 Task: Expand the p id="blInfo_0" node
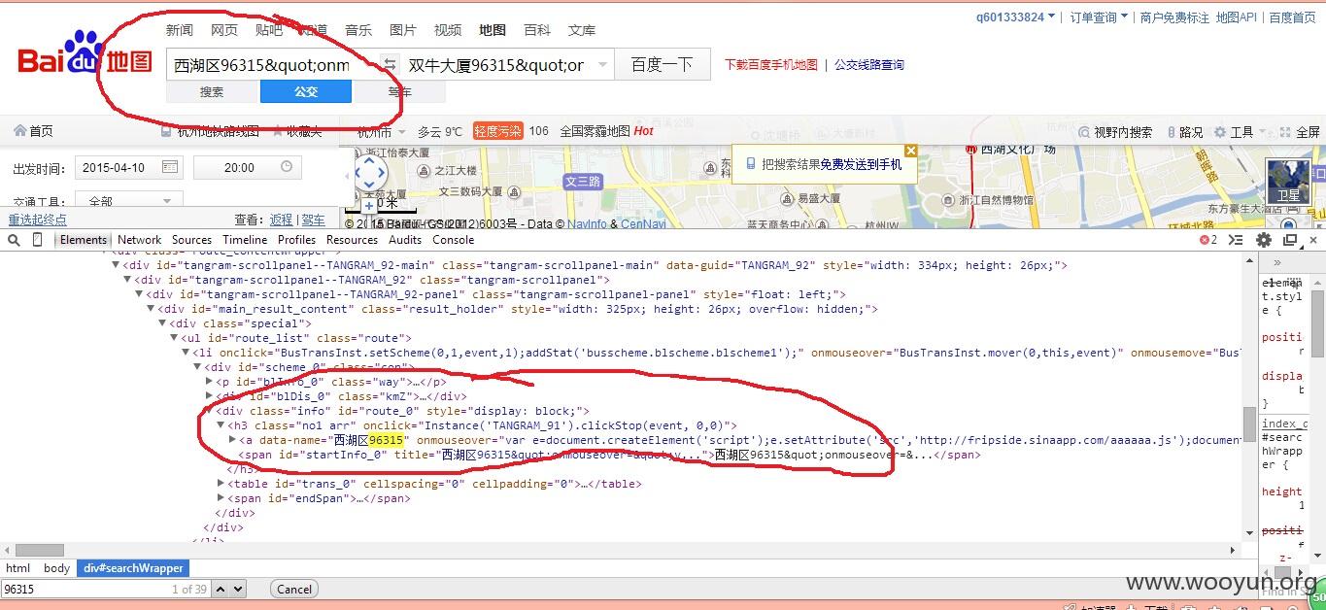coord(210,382)
